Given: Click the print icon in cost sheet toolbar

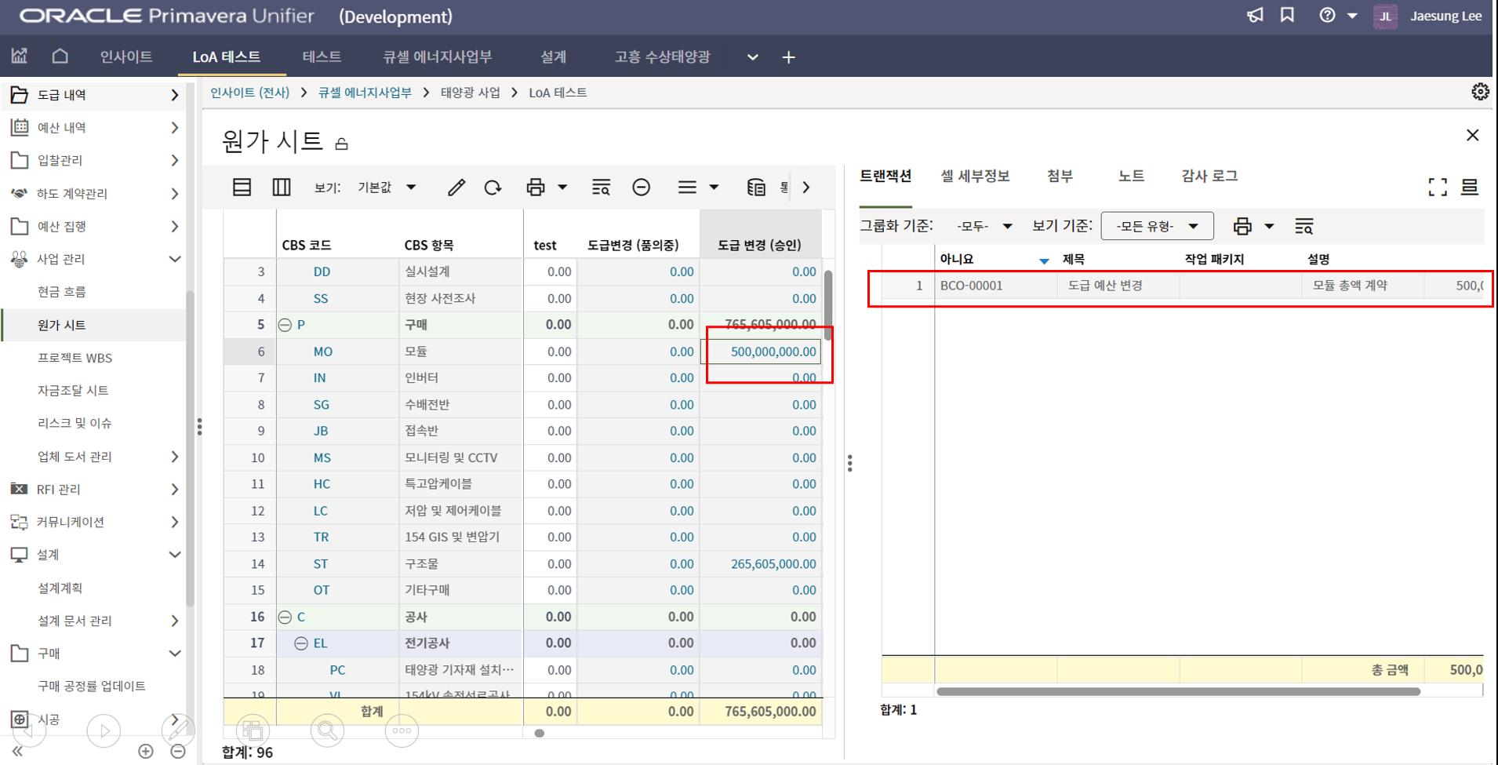Looking at the screenshot, I should click(x=536, y=188).
